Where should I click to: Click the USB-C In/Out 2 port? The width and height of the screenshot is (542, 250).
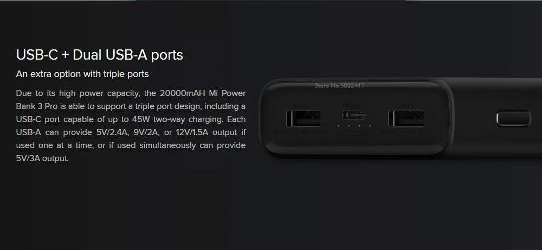tap(354, 115)
